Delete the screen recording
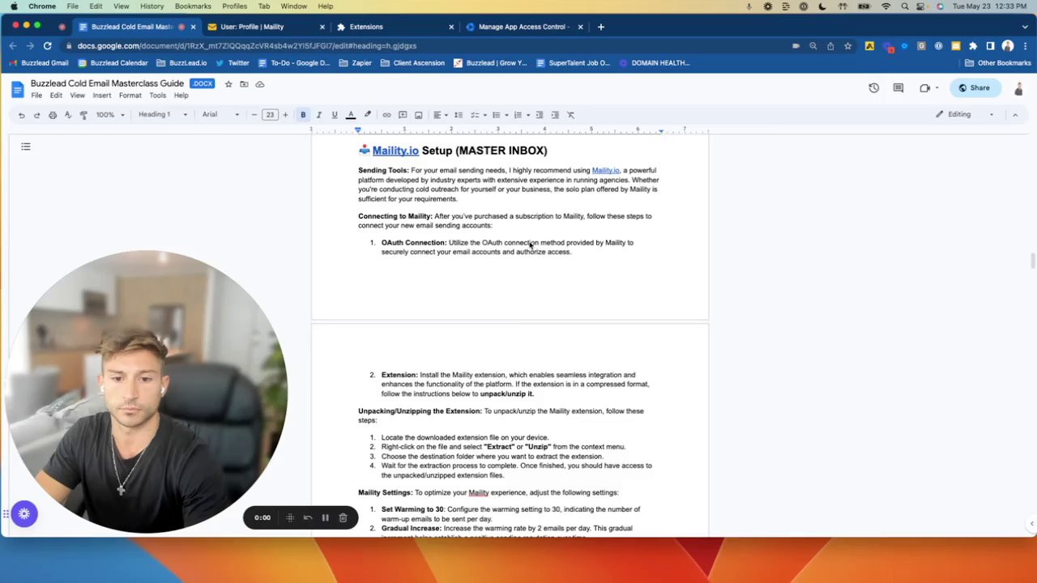This screenshot has width=1037, height=583. coord(343,517)
